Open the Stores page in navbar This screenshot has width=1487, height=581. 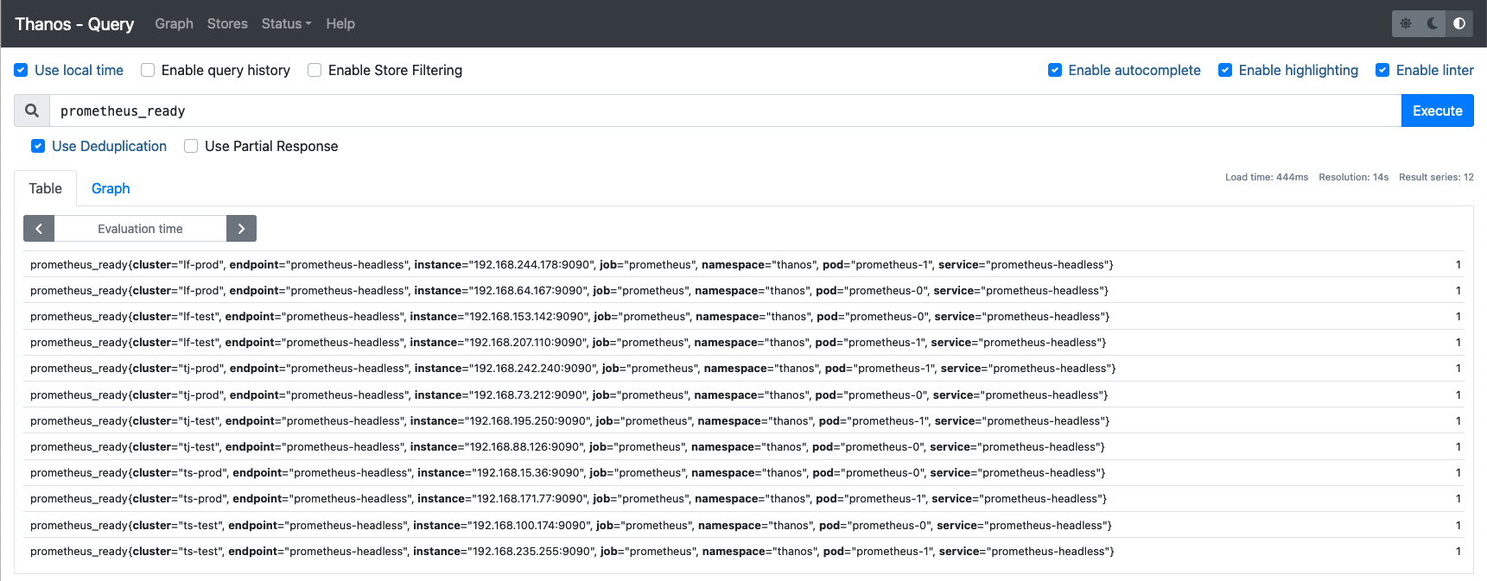tap(227, 23)
